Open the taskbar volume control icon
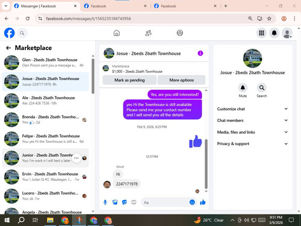Viewport: 301px width, 226px height. coord(246,220)
